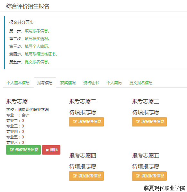Click the edit icon on 修改报考信息 button
187x192 pixels.
pyautogui.click(x=12, y=150)
